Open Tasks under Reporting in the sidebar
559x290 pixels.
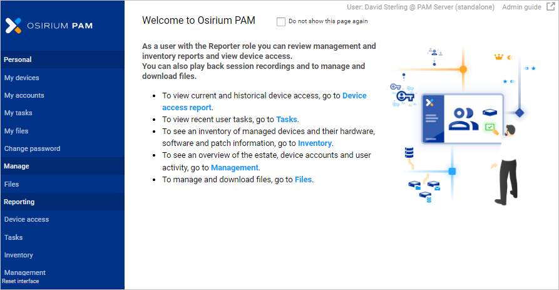14,237
